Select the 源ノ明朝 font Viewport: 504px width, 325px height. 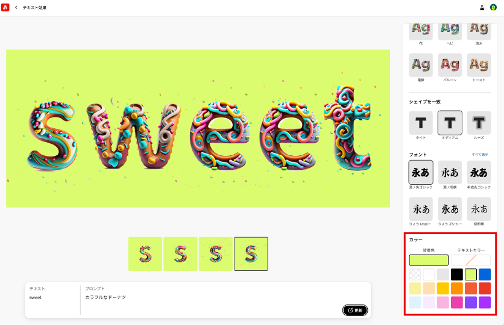pos(450,173)
